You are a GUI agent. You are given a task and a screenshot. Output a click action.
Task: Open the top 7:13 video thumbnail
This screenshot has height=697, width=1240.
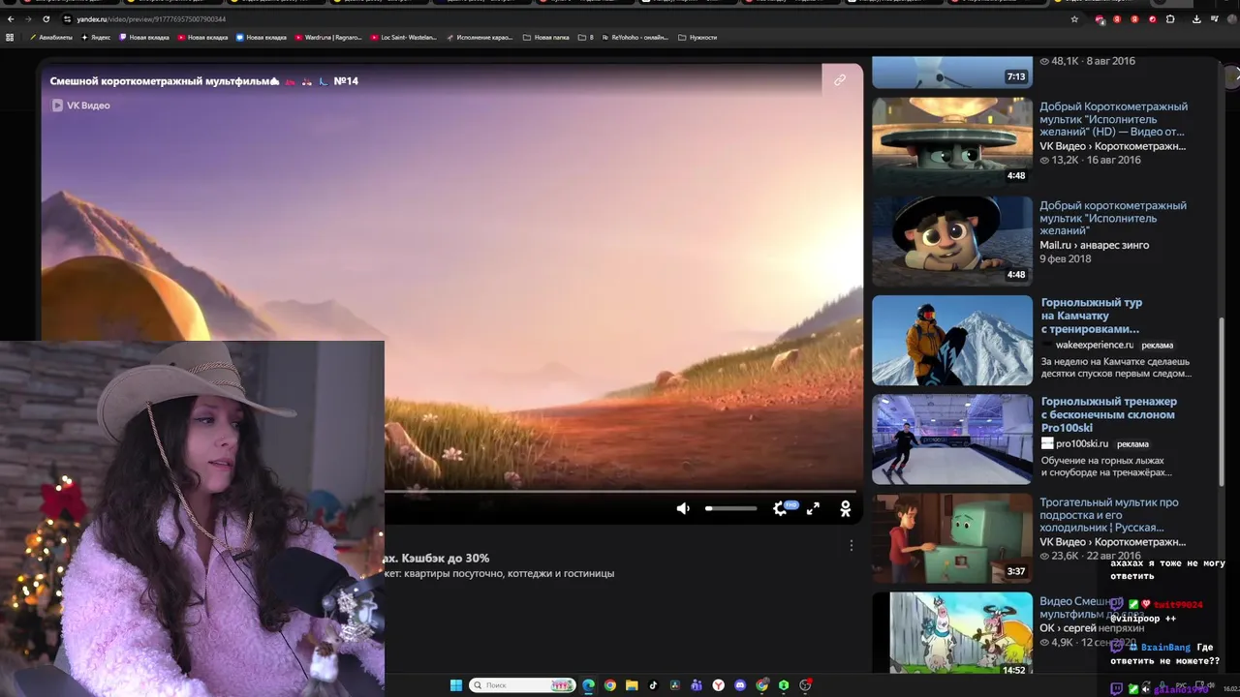pyautogui.click(x=952, y=71)
